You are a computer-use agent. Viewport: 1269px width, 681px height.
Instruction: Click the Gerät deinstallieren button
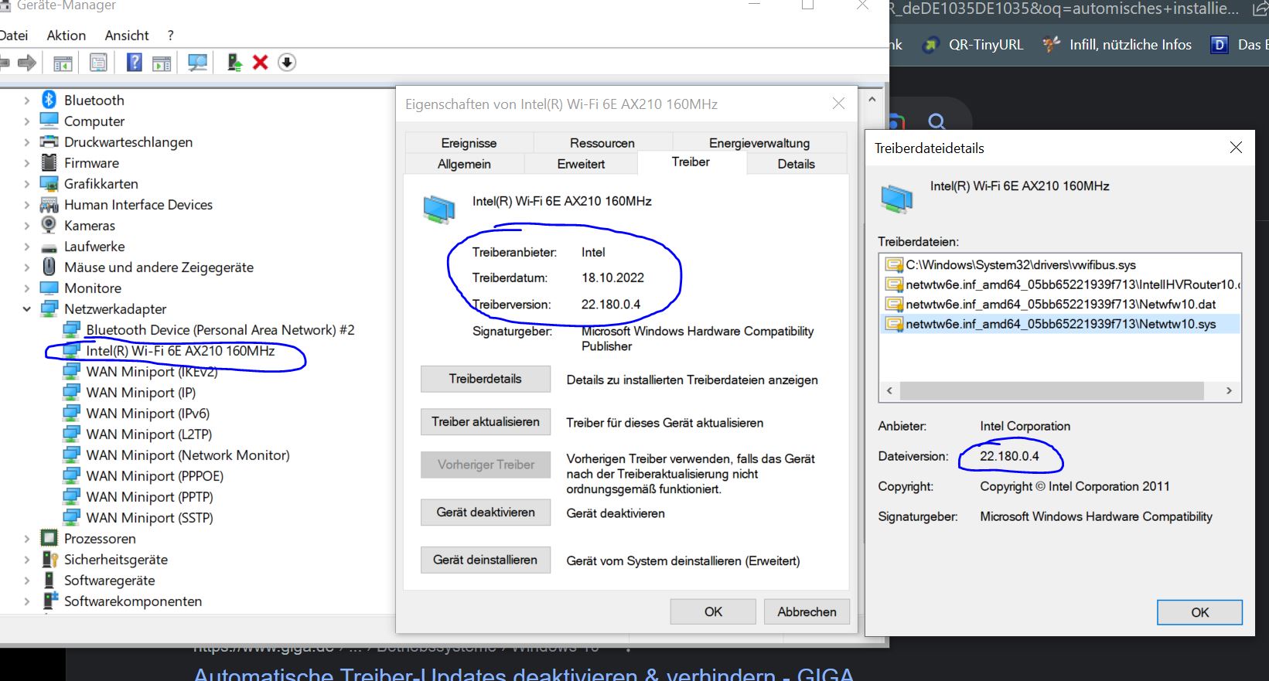point(486,560)
